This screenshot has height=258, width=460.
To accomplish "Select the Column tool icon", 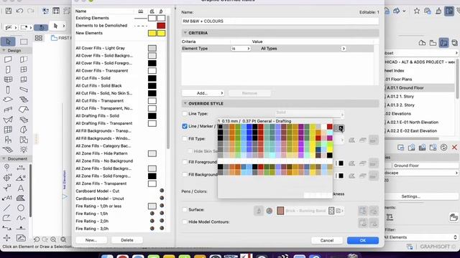I will tap(8, 90).
